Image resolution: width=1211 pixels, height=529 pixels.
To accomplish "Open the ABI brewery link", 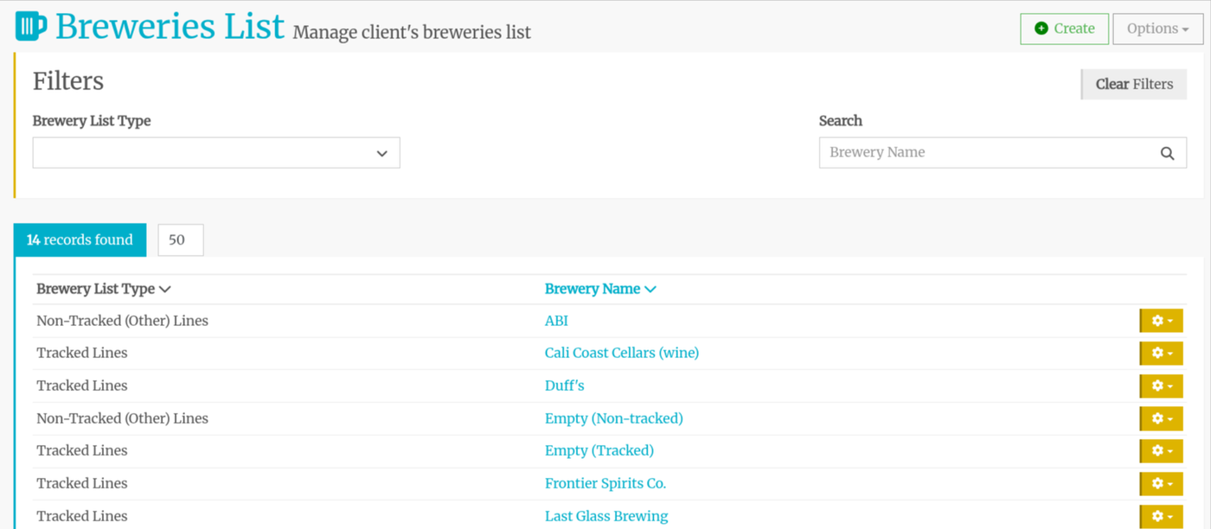I will click(556, 321).
